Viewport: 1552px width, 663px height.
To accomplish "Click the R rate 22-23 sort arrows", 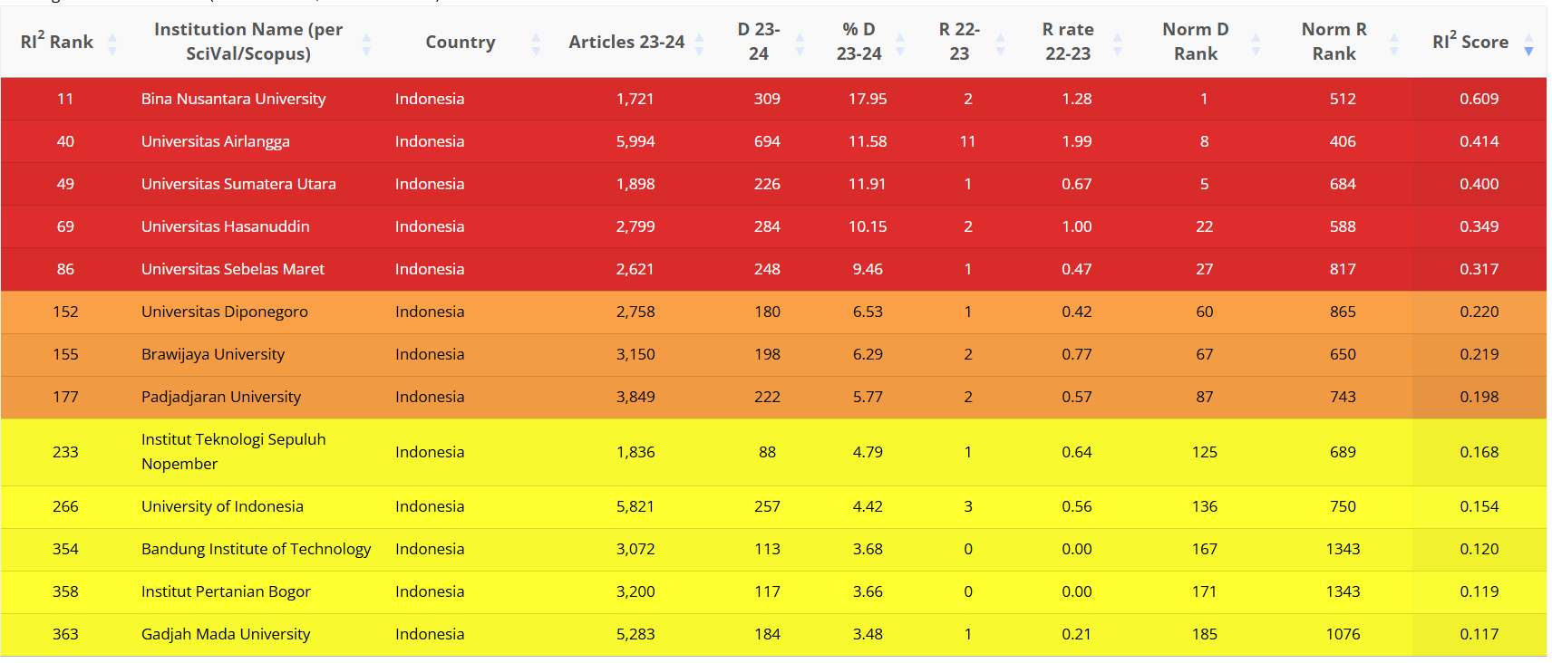I will 1117,43.
